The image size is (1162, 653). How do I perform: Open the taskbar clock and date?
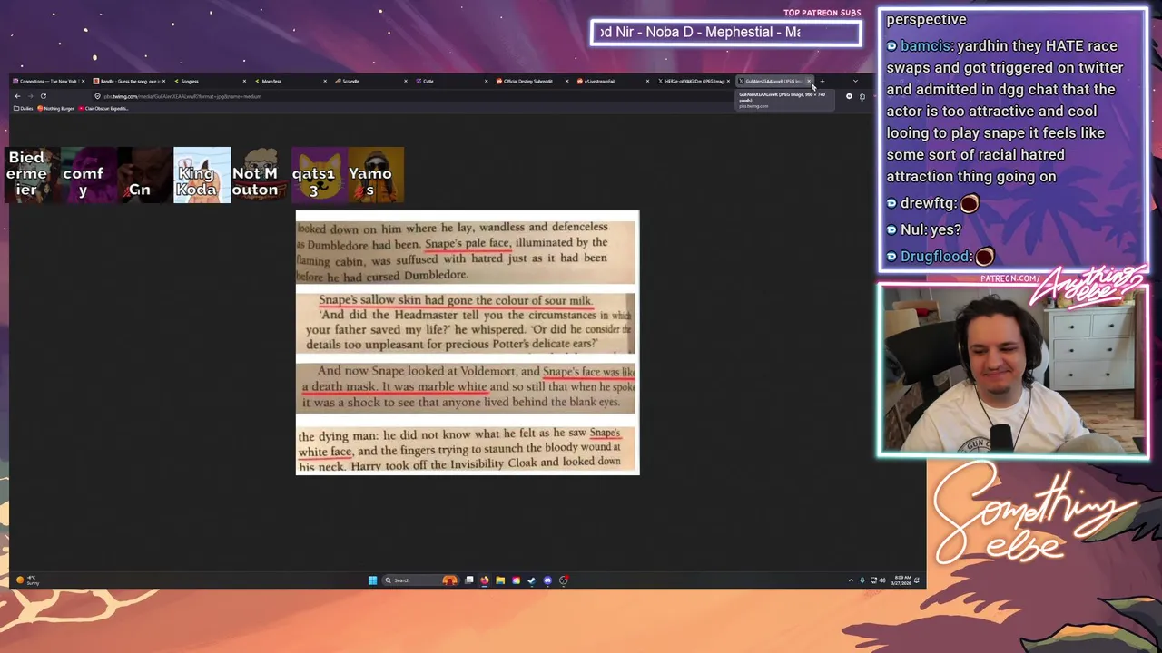tap(902, 580)
